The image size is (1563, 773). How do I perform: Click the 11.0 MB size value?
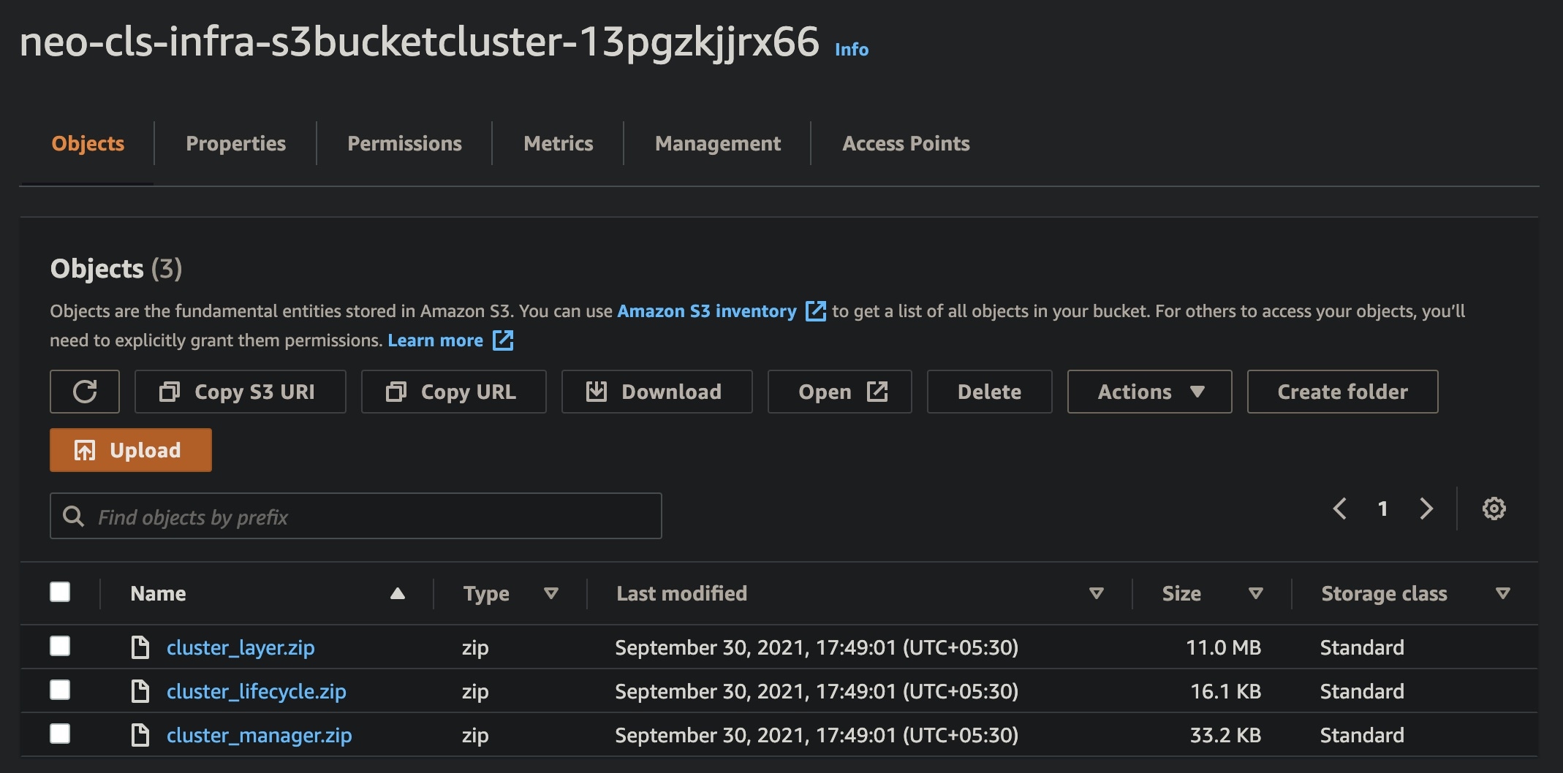(1224, 647)
